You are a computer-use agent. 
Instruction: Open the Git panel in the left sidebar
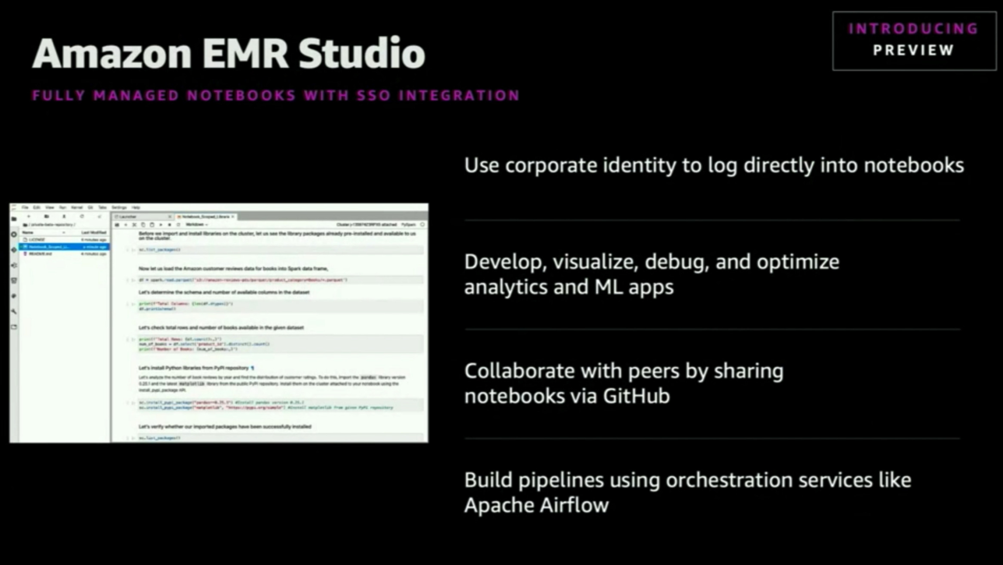14,249
